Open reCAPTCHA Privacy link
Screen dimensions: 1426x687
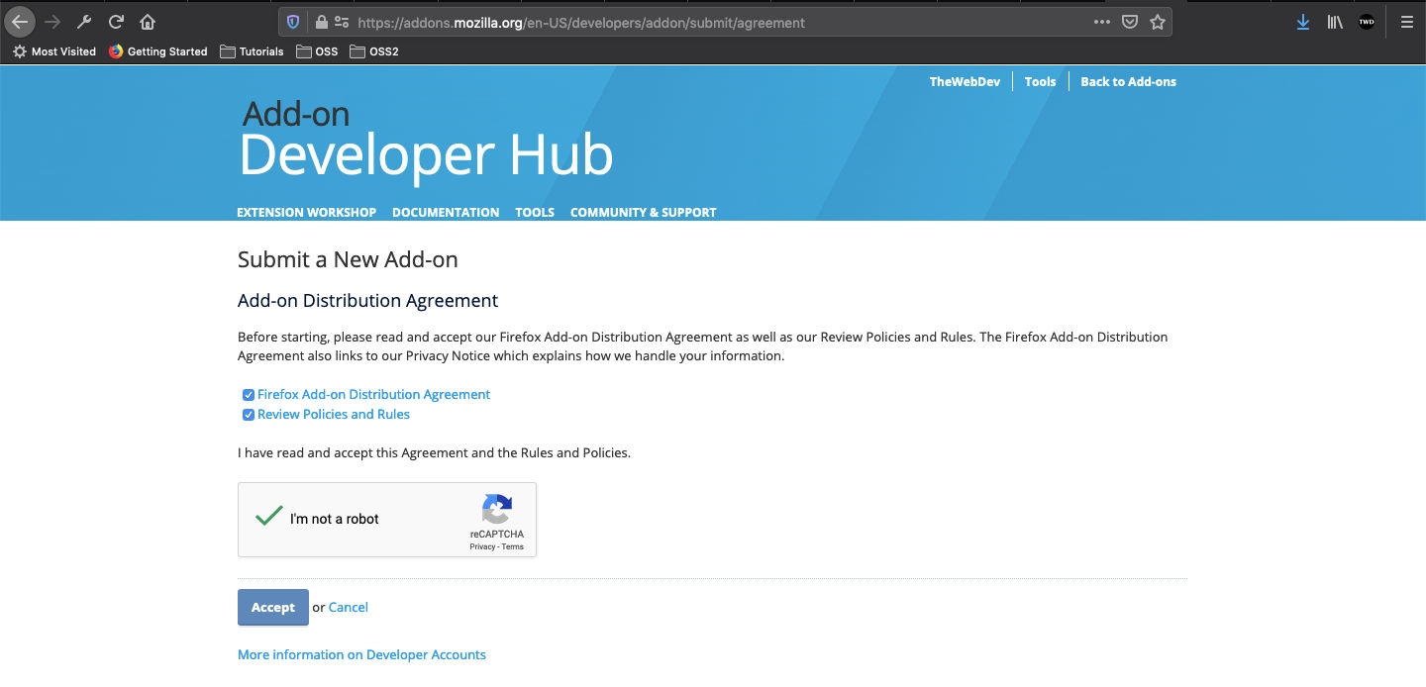482,546
